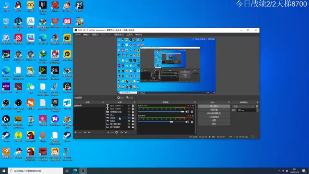Open the Windows Start menu
The image size is (309, 174).
coord(4,171)
